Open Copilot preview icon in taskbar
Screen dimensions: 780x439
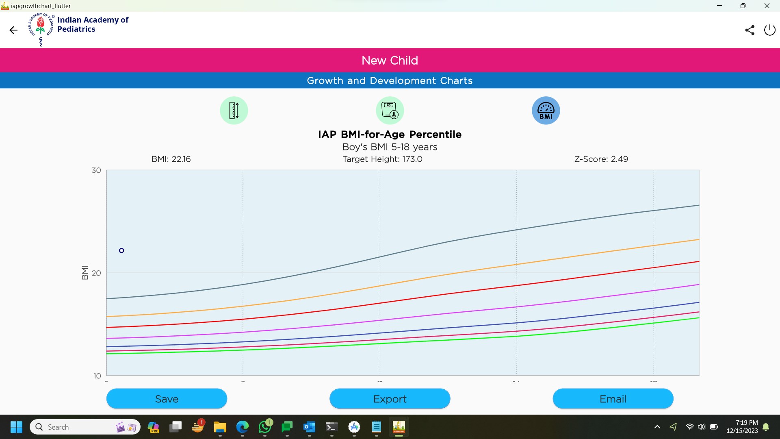point(153,427)
